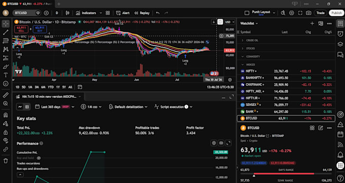Screen dimensions: 345x183
Task: Expand the favorite indicators dropdown arrow
Action: (x=101, y=13)
